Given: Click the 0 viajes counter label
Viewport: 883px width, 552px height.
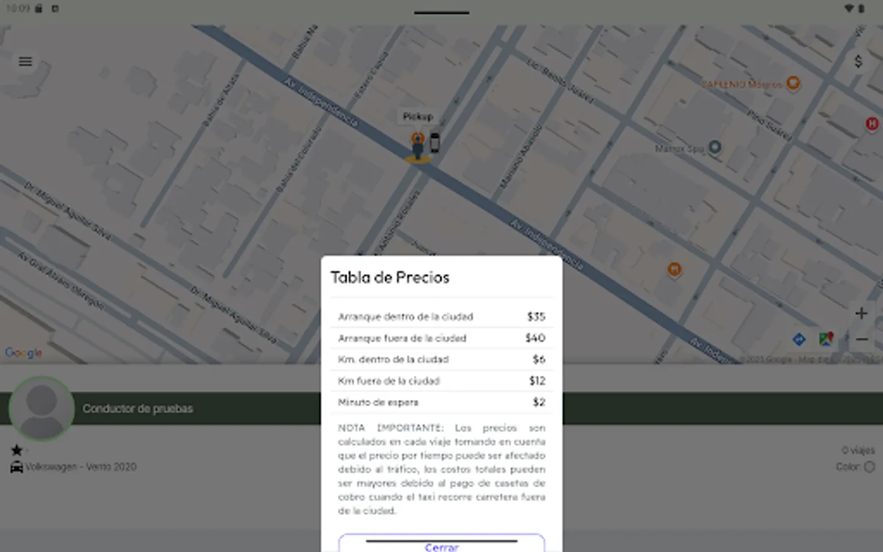Looking at the screenshot, I should coord(858,450).
